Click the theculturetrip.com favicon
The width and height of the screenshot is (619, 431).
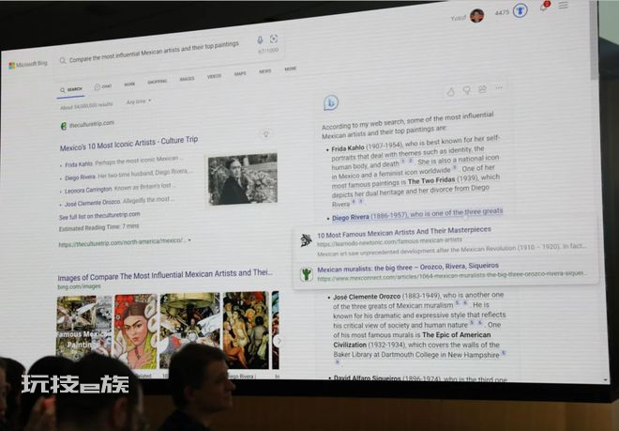point(63,126)
